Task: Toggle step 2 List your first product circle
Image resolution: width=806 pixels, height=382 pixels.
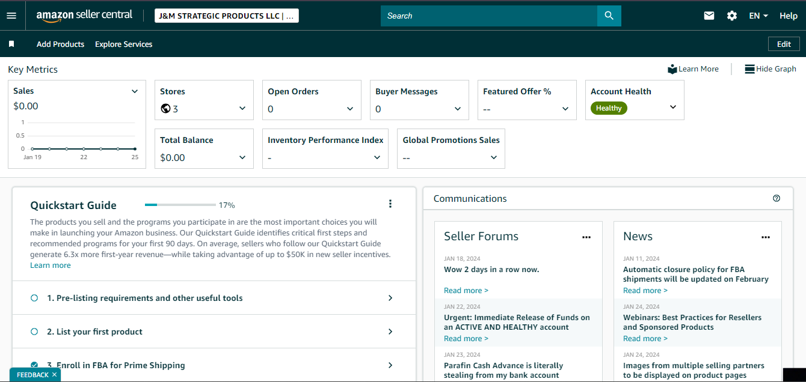Action: (x=34, y=332)
